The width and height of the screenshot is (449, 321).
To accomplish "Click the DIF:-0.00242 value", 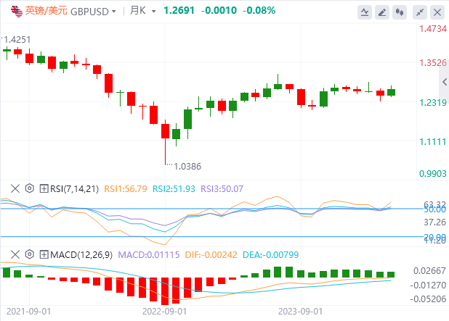I will (x=211, y=254).
